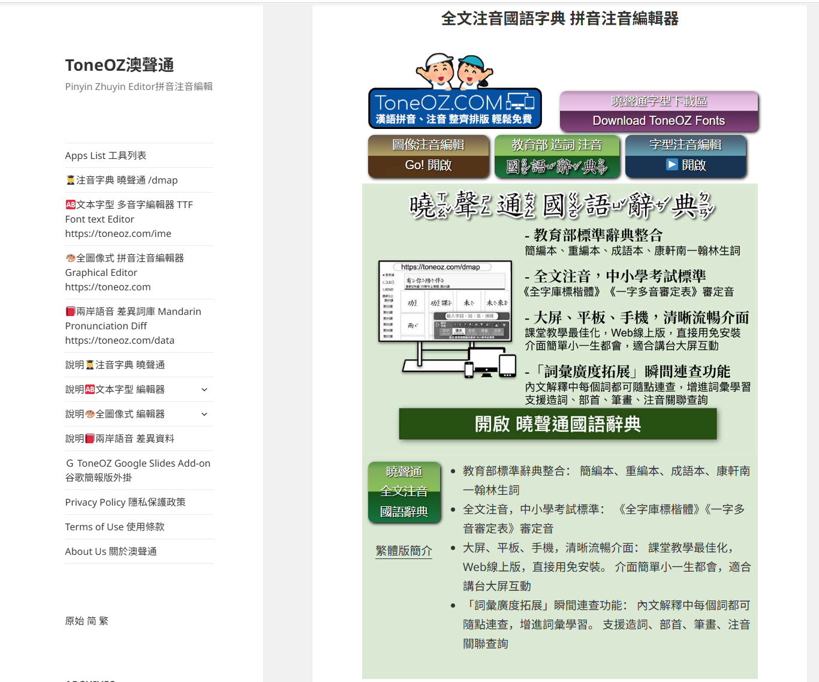Click the bullet text starting 全文注音，中小學考試標準：
The width and height of the screenshot is (819, 682).
point(604,519)
